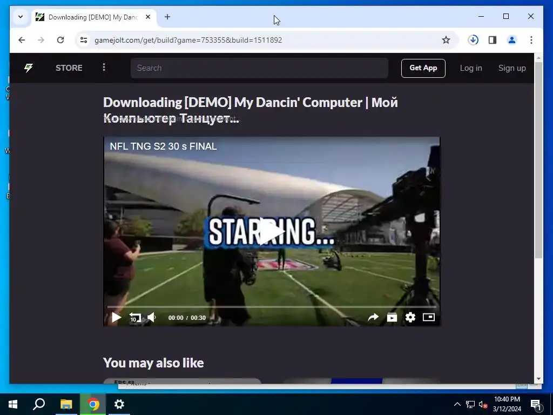Viewport: 553px width, 415px height.
Task: Click the muted speaker tray icon
Action: pos(483,404)
